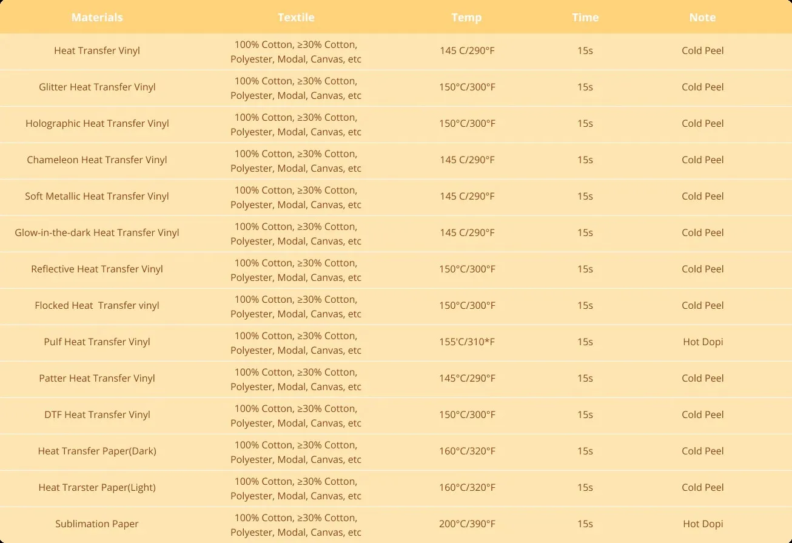Click Glow-in-the-dark Heat Transfer Vinyl label
This screenshot has width=792, height=543.
(x=97, y=232)
